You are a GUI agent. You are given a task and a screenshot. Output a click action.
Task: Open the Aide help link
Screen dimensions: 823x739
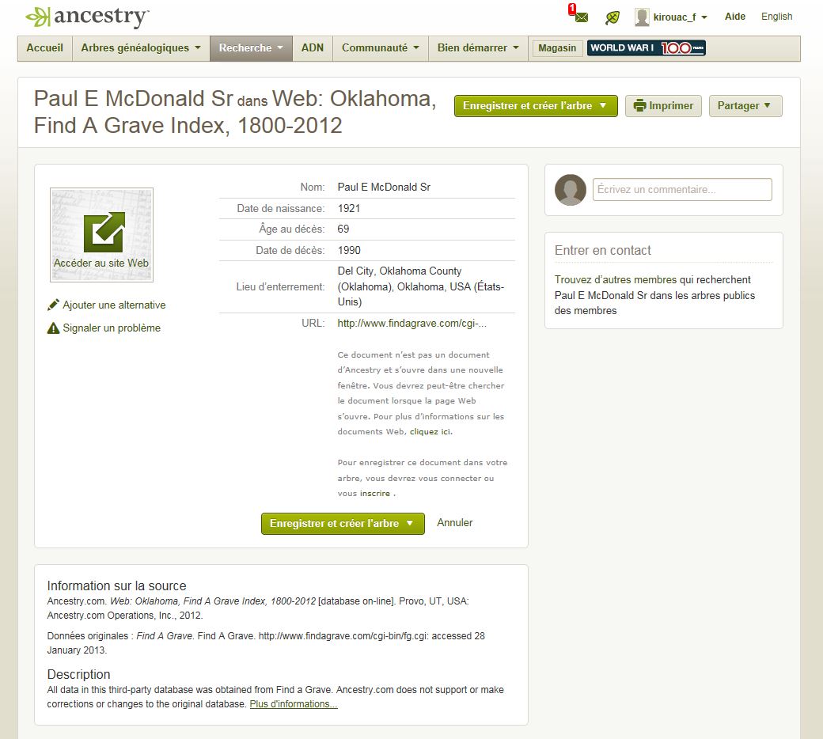coord(735,17)
